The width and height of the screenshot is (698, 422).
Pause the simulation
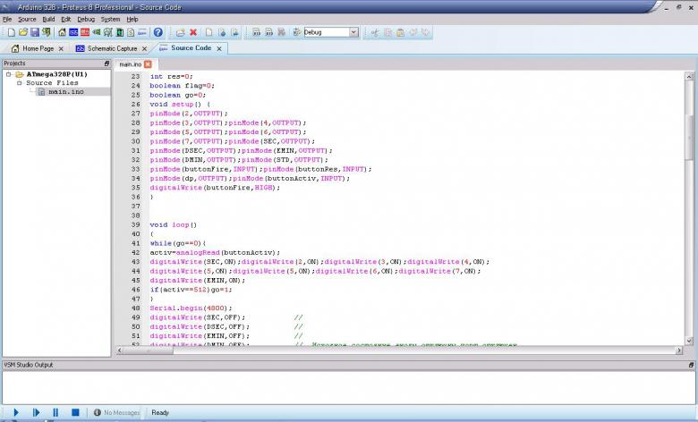(x=55, y=412)
